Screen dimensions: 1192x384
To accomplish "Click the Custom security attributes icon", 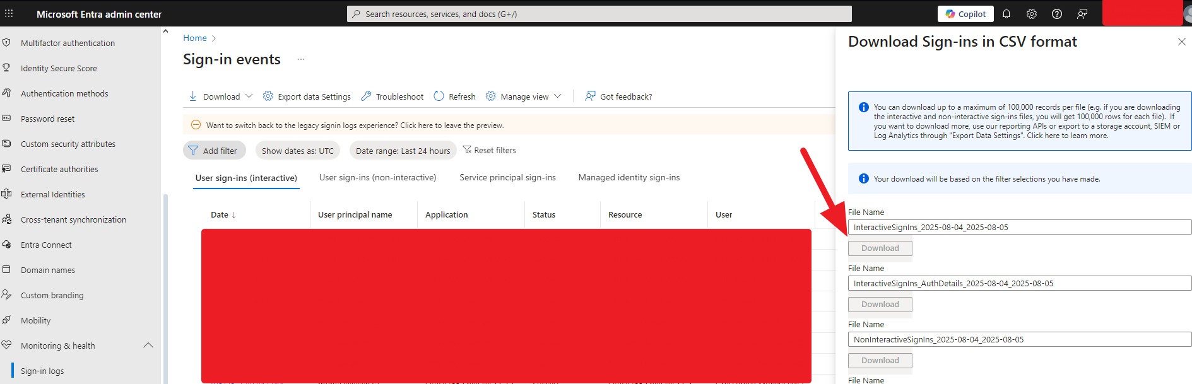I will [x=7, y=143].
